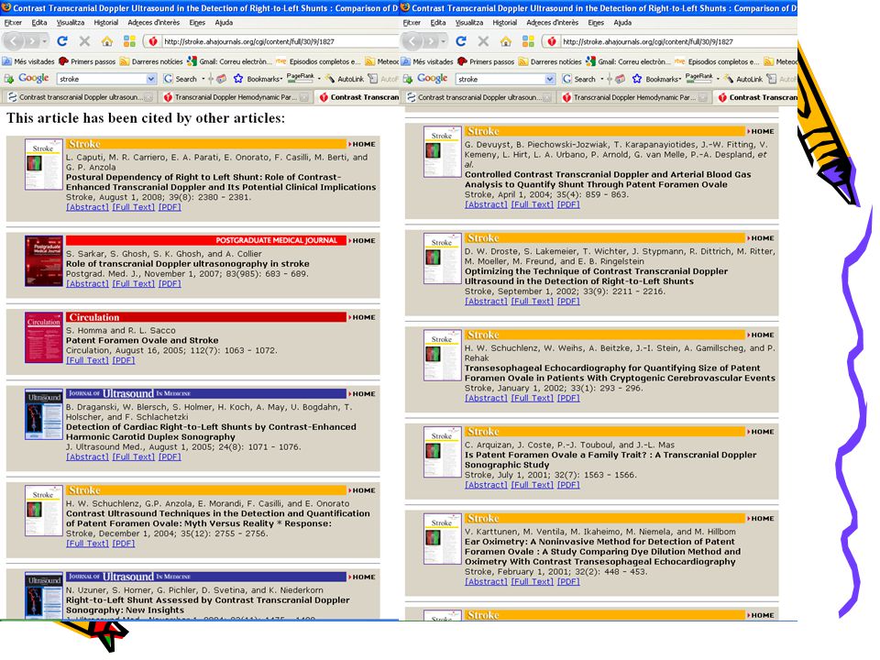The width and height of the screenshot is (880, 660).
Task: Go back in the right browser window
Action: pos(412,41)
